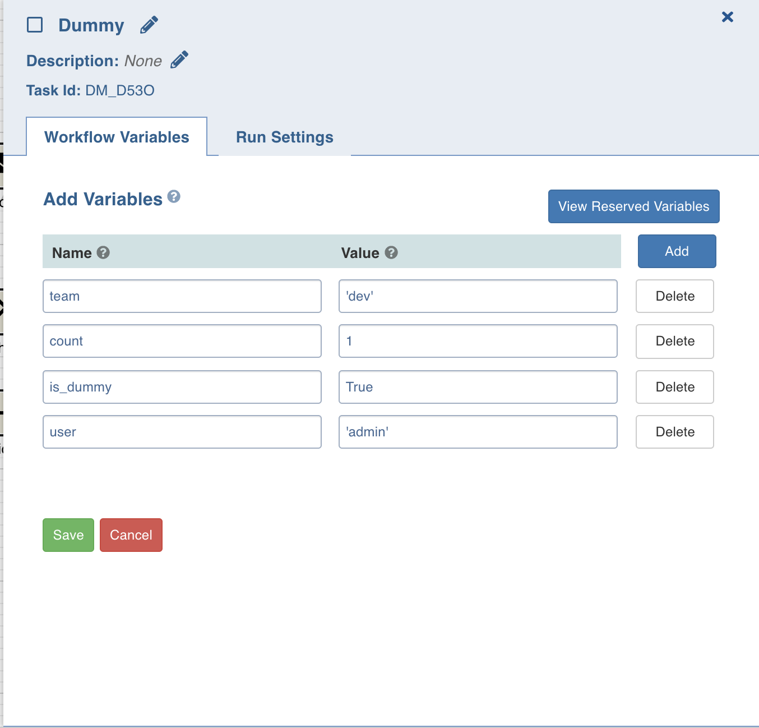Add a new variable row
759x728 pixels.
pyautogui.click(x=677, y=251)
